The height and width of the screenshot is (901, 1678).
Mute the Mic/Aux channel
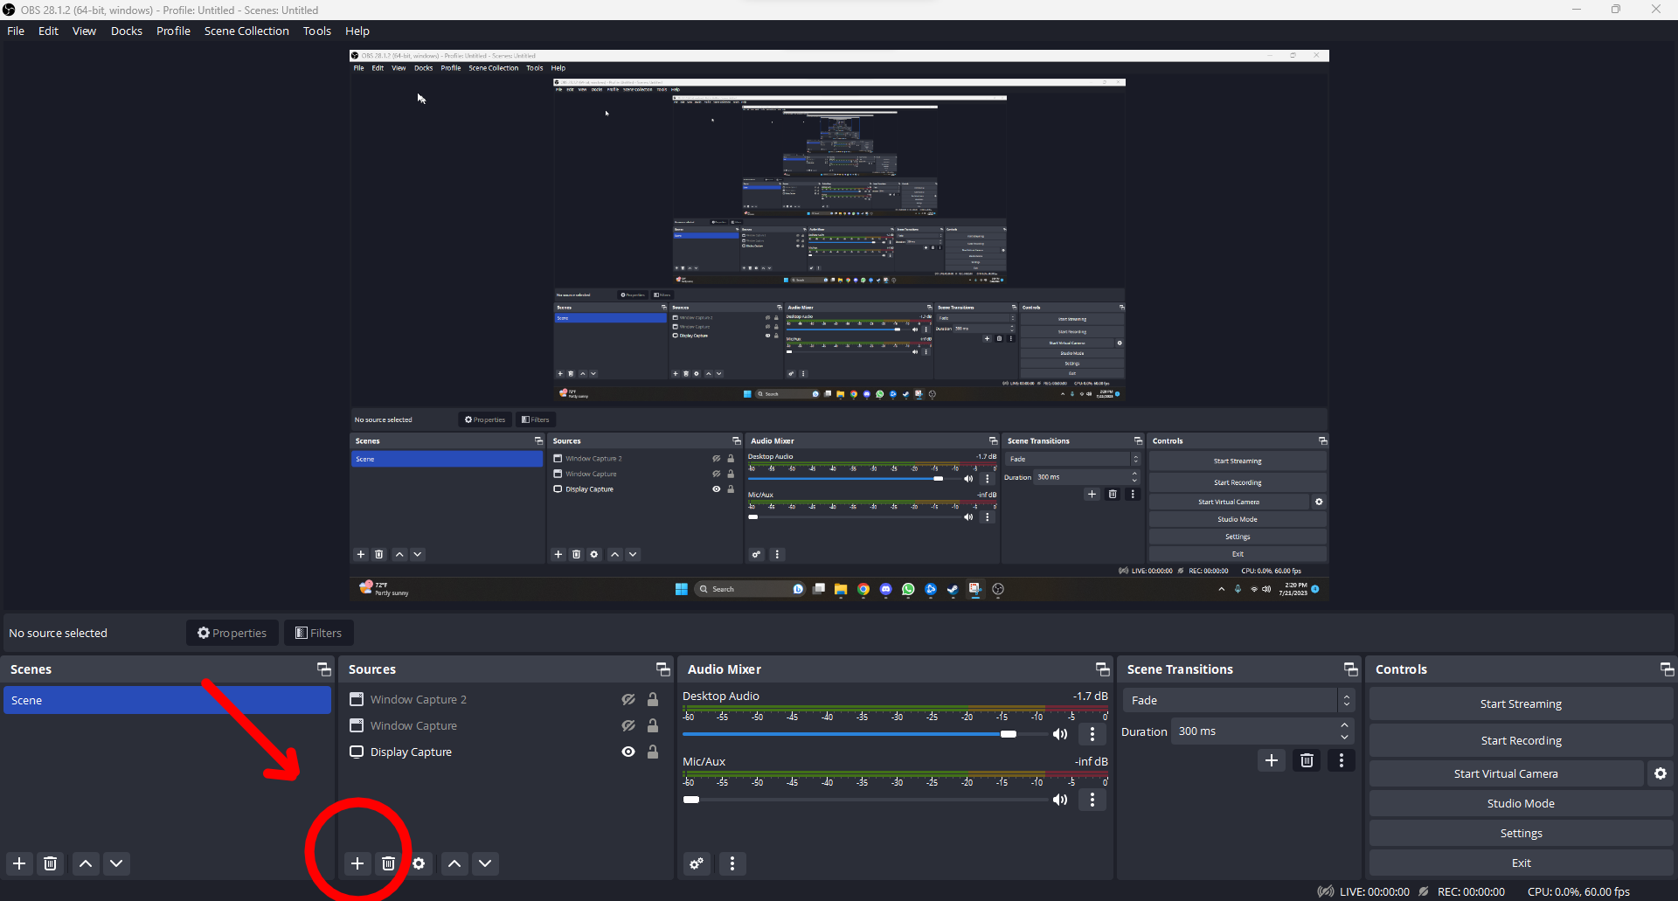pyautogui.click(x=1060, y=800)
